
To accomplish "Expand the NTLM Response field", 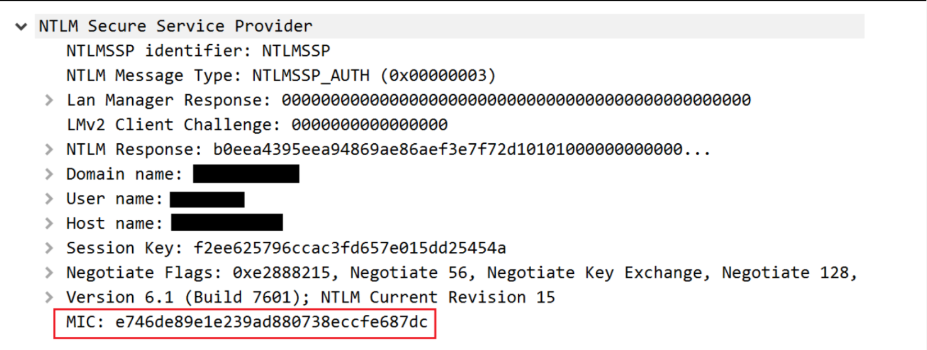I will [x=50, y=150].
